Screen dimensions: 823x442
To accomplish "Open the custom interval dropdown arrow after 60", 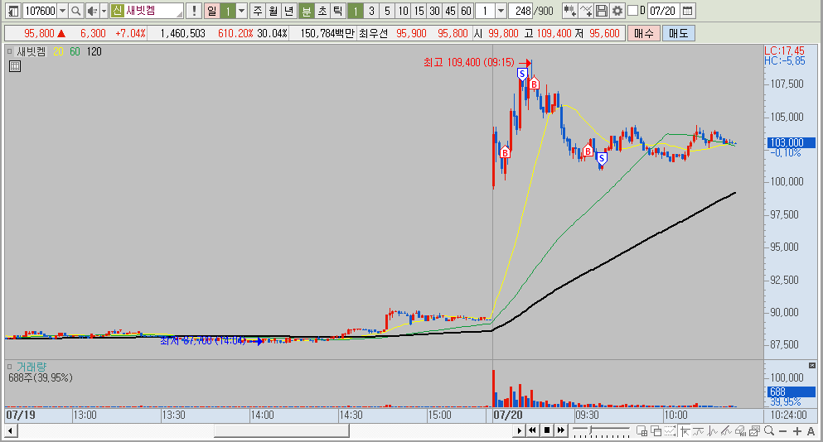I will point(501,11).
